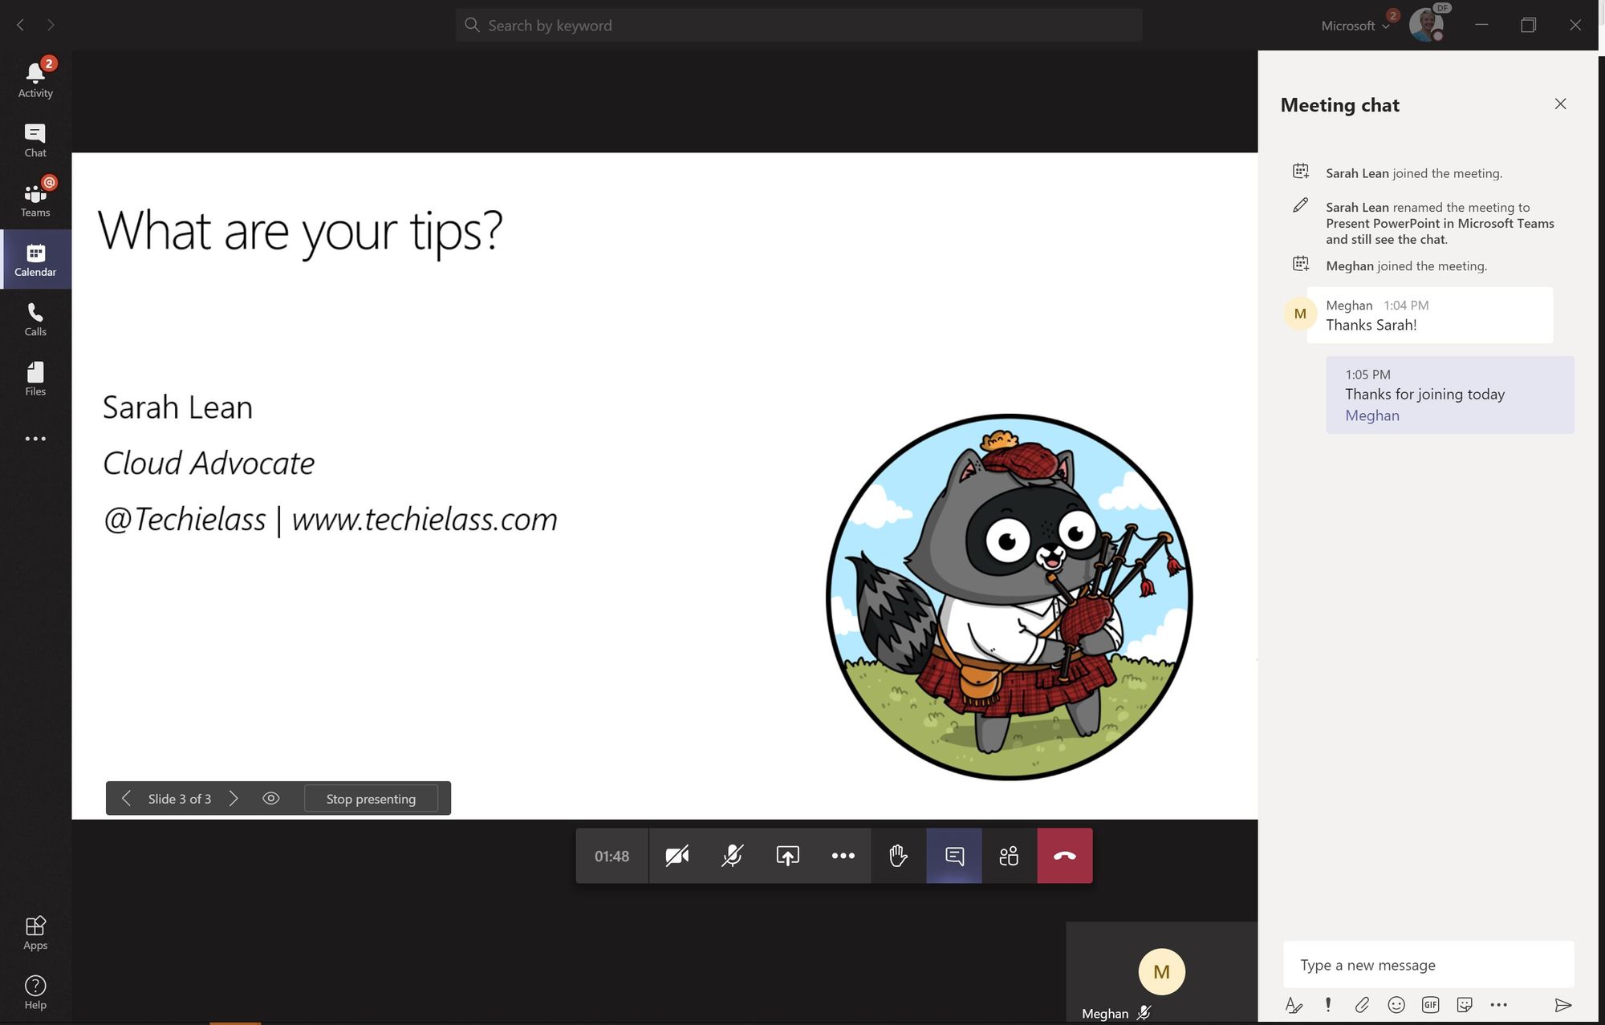This screenshot has height=1025, width=1605.
Task: Open the Activity feed icon
Action: click(x=35, y=79)
